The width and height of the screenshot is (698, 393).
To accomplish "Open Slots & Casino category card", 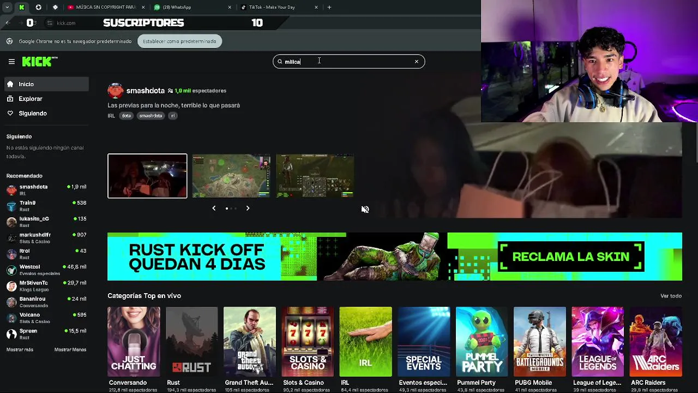I will pyautogui.click(x=308, y=342).
